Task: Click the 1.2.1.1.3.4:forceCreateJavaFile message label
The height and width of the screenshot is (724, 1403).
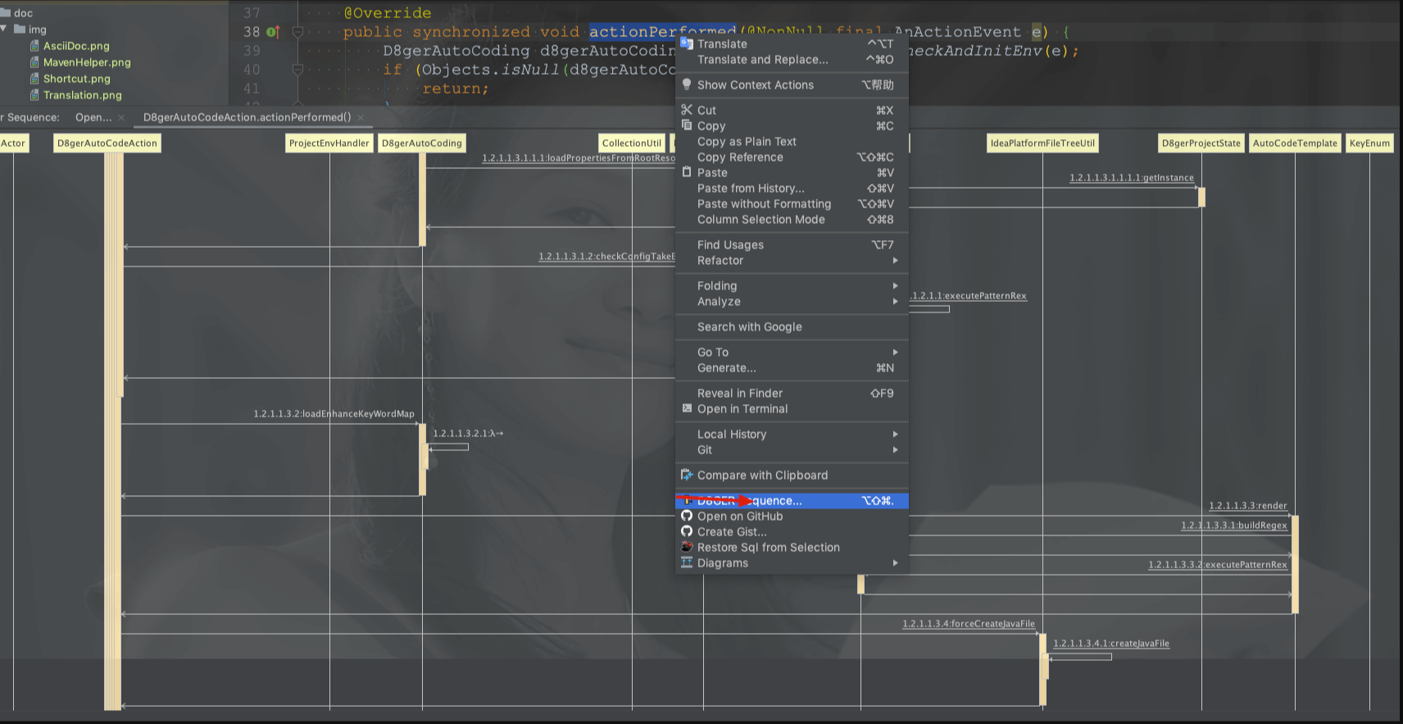Action: [x=969, y=624]
